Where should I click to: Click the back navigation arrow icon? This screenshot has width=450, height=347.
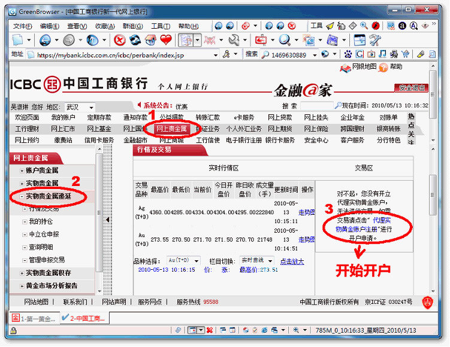(x=45, y=40)
